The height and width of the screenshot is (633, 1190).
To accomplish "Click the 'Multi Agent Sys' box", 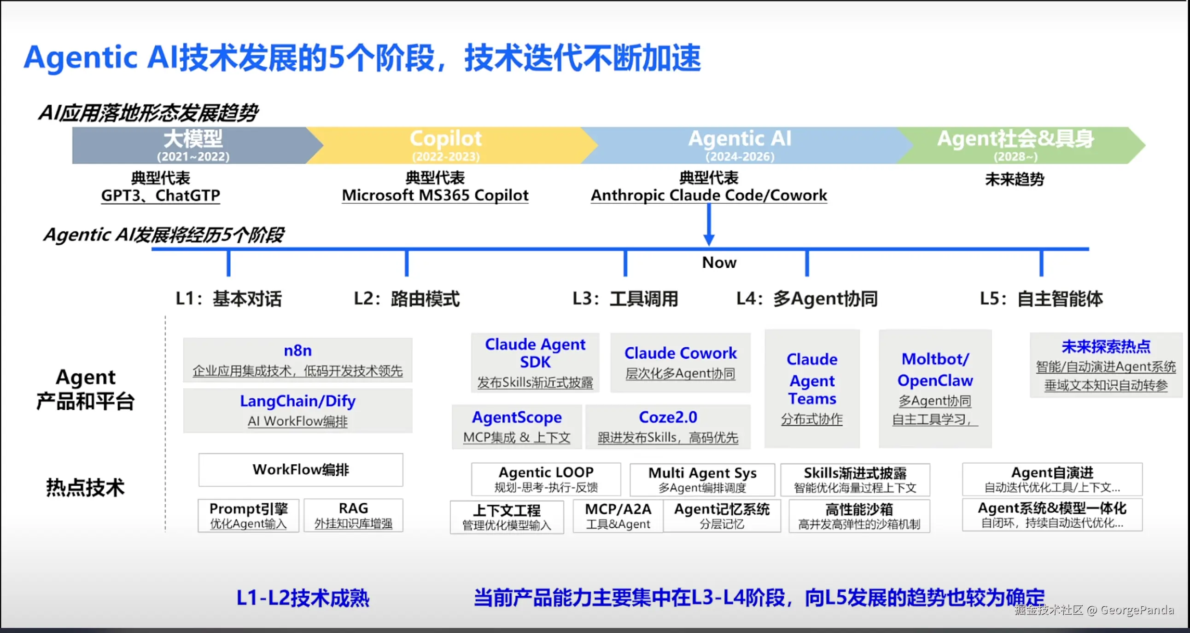I will (x=702, y=479).
